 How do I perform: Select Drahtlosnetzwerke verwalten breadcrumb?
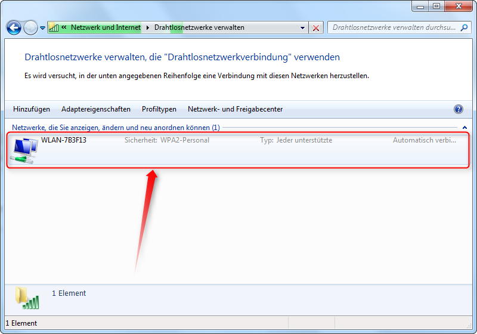click(199, 27)
